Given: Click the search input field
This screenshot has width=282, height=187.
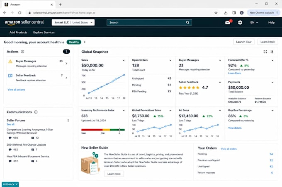Looking at the screenshot, I should pyautogui.click(x=149, y=22).
